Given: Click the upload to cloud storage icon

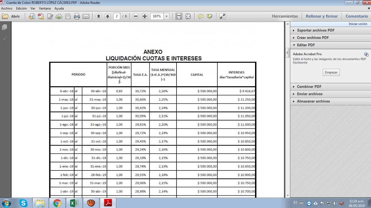Looking at the screenshot, I should pyautogui.click(x=59, y=16).
